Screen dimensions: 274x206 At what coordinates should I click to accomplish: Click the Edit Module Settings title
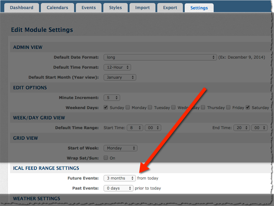coord(42,30)
